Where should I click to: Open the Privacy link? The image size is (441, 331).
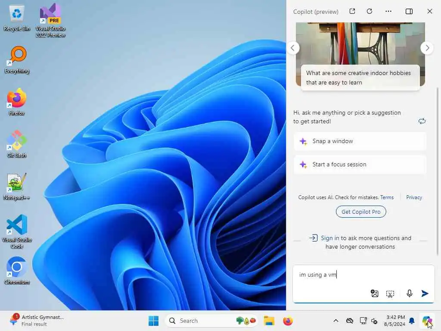coord(414,197)
